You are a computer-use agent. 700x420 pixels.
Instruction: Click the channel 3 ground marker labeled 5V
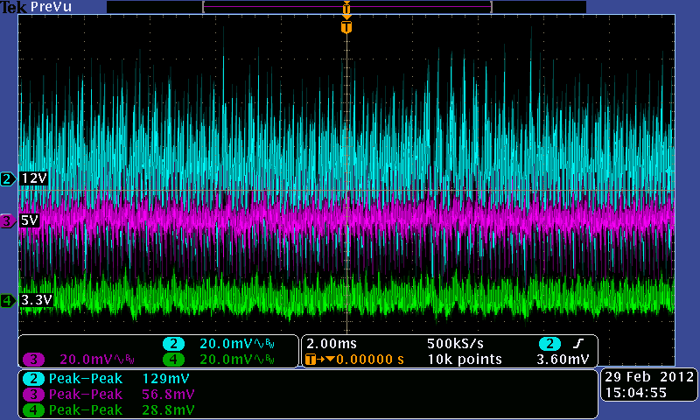tap(7, 220)
